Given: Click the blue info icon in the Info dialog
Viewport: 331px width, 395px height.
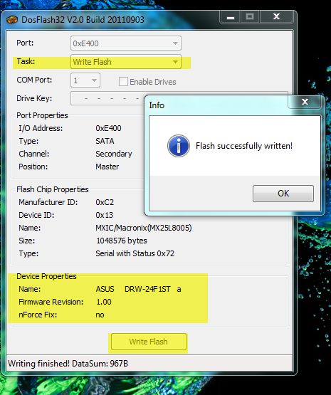Looking at the screenshot, I should coord(179,146).
